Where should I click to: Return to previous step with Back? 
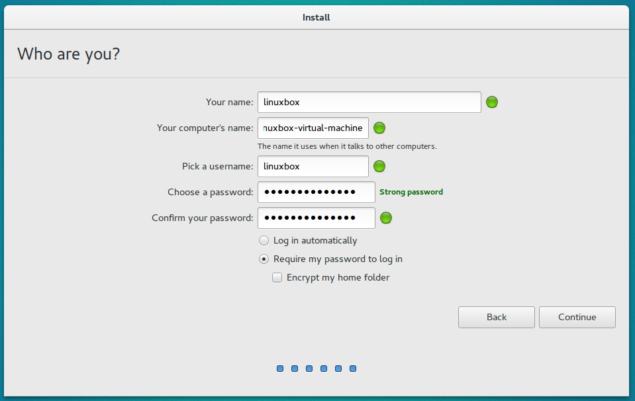click(x=497, y=317)
